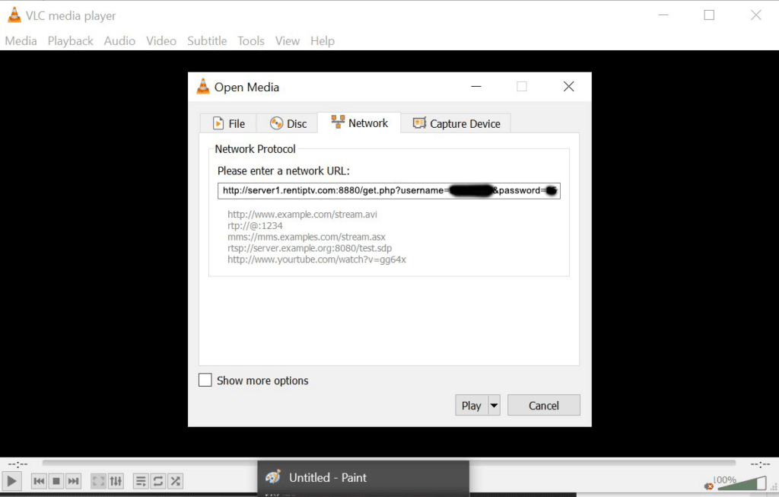Open the Capture Device tab
The width and height of the screenshot is (779, 497).
456,123
